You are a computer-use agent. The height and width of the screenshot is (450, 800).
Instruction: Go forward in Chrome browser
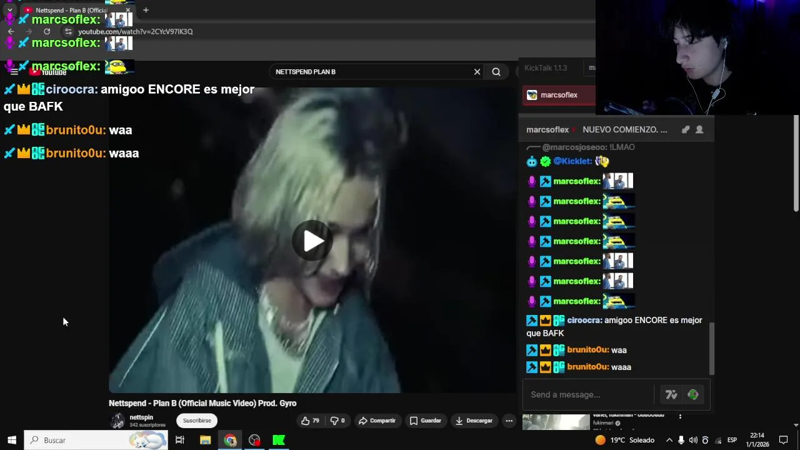tap(29, 31)
